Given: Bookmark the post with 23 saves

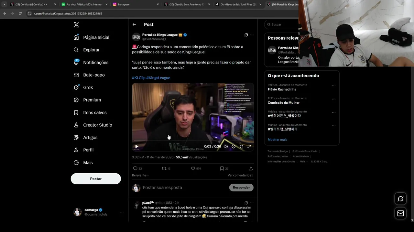Looking at the screenshot, I should click(224, 169).
